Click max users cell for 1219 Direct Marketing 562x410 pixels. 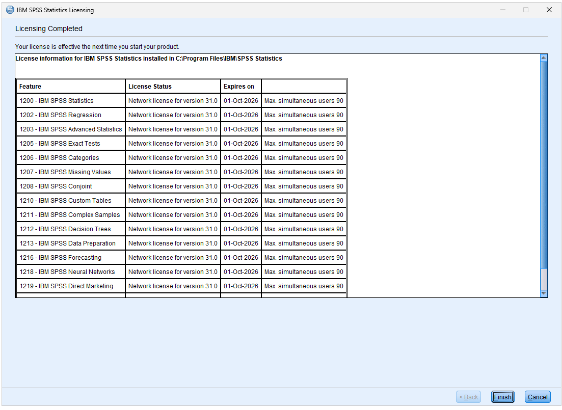[304, 286]
